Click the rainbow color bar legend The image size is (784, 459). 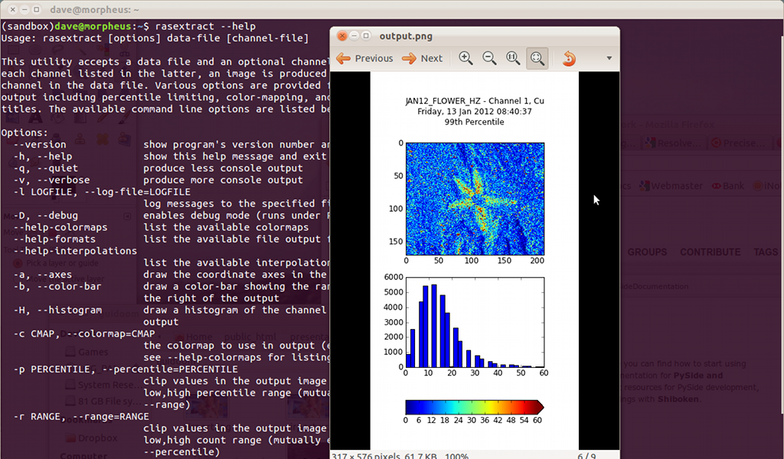click(473, 407)
